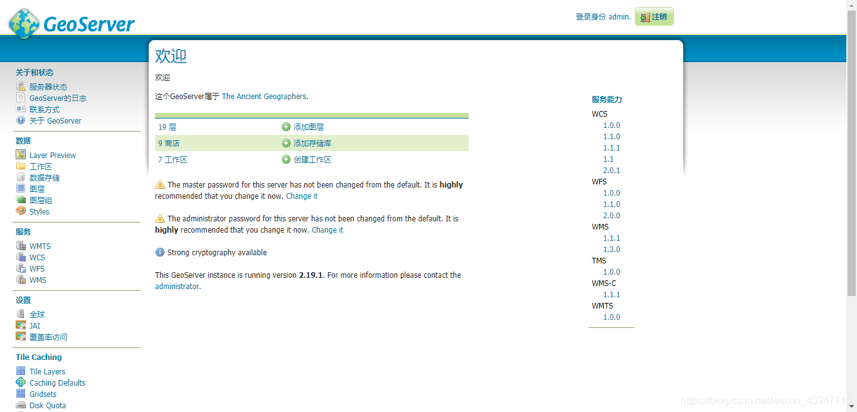Image resolution: width=857 pixels, height=412 pixels.
Task: Click the Styles palette icon
Action: 21,211
